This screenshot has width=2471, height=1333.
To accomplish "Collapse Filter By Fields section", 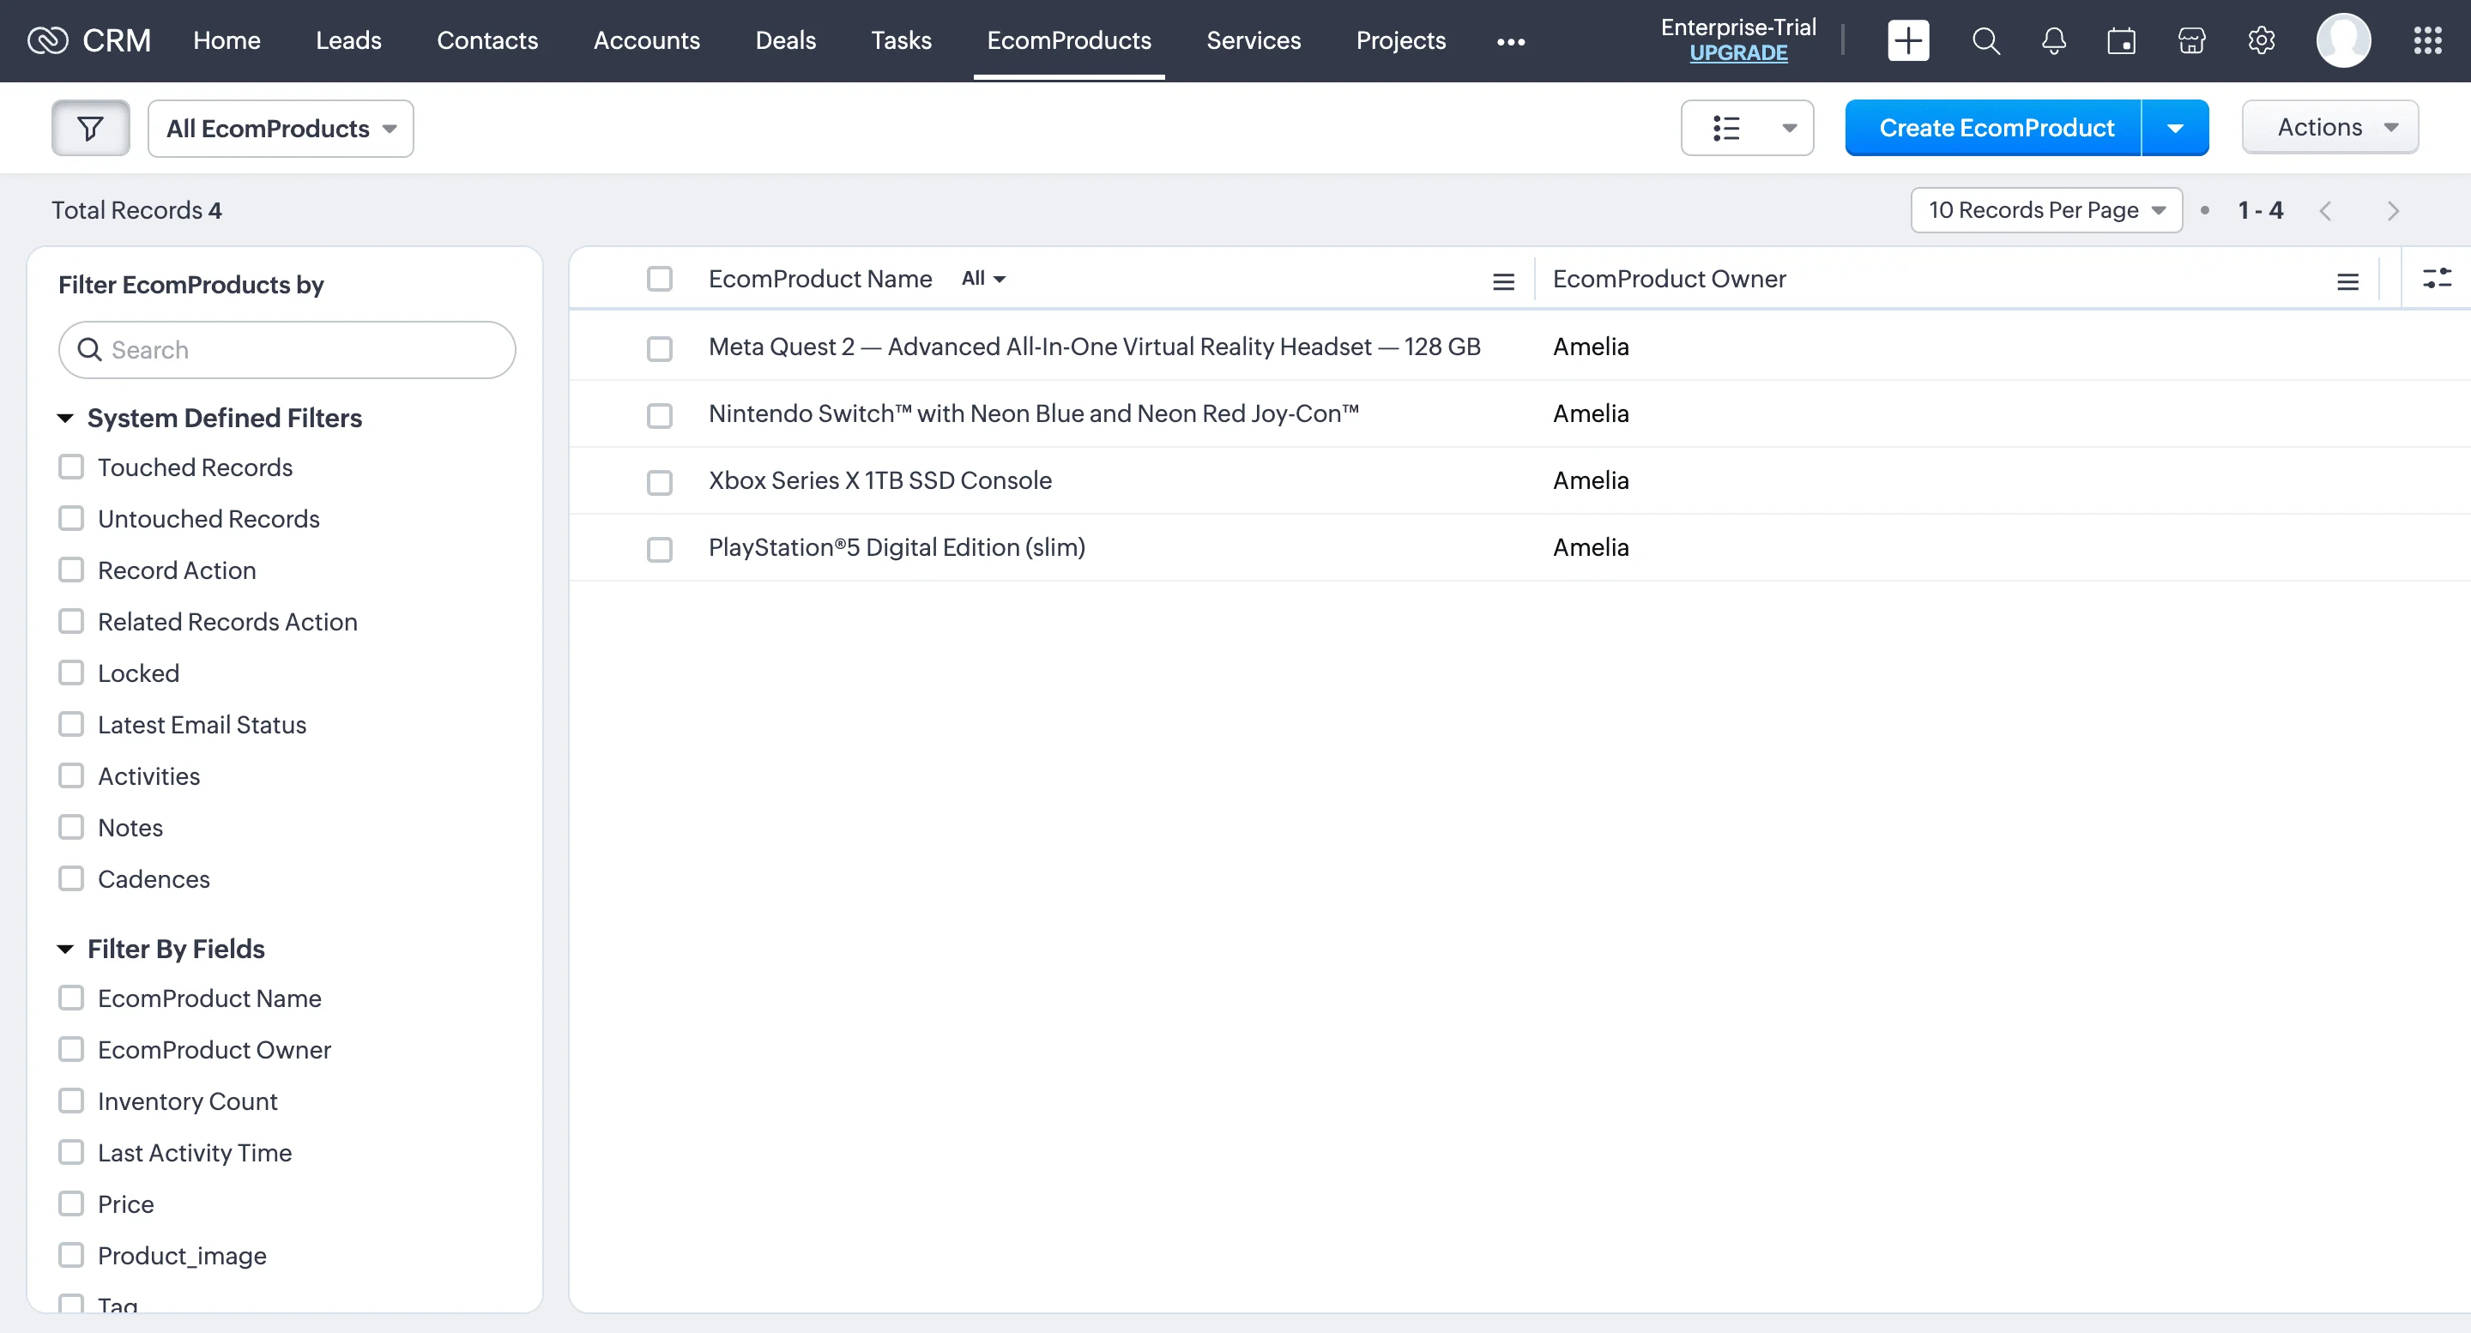I will (x=65, y=950).
